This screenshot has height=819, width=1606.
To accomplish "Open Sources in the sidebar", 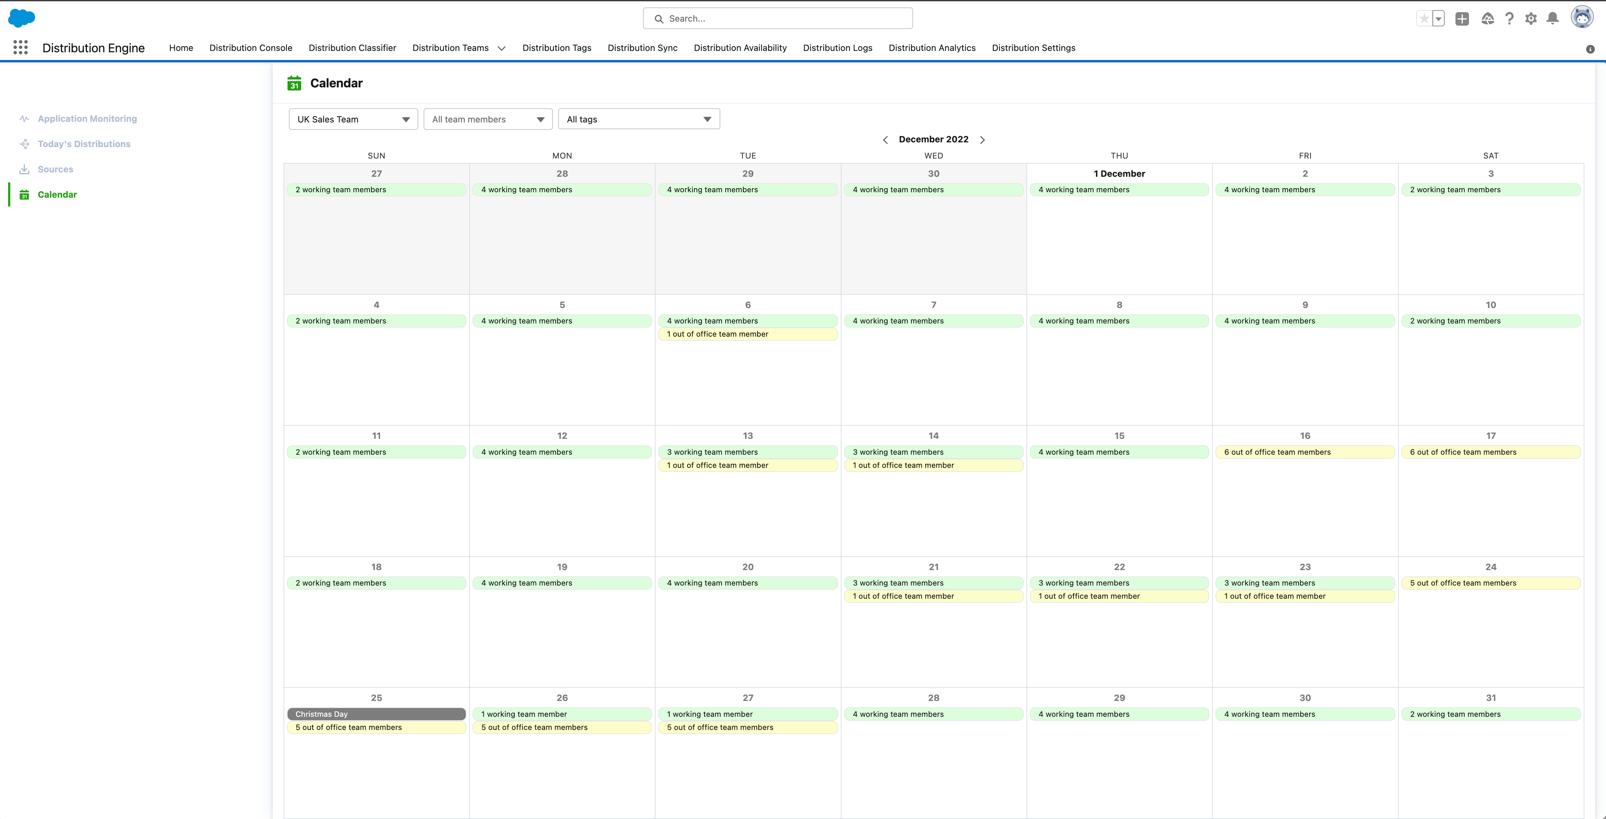I will pos(55,169).
